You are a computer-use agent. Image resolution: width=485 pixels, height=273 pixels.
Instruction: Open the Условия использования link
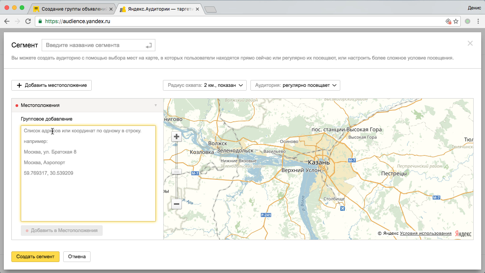click(426, 233)
